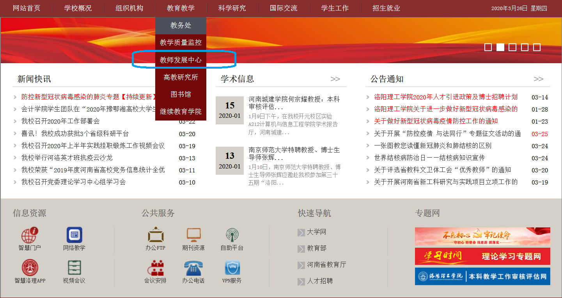Open the VPN服务 icon

pyautogui.click(x=232, y=268)
